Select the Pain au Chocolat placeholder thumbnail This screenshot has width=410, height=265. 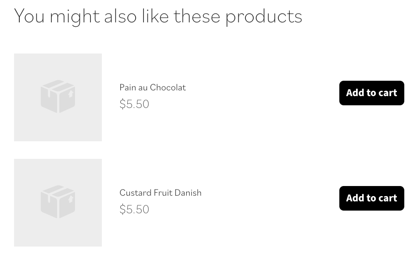(x=58, y=97)
